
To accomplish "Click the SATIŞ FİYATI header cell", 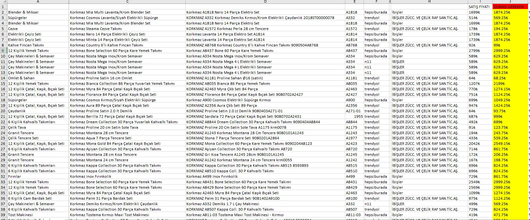I will click(x=480, y=7).
